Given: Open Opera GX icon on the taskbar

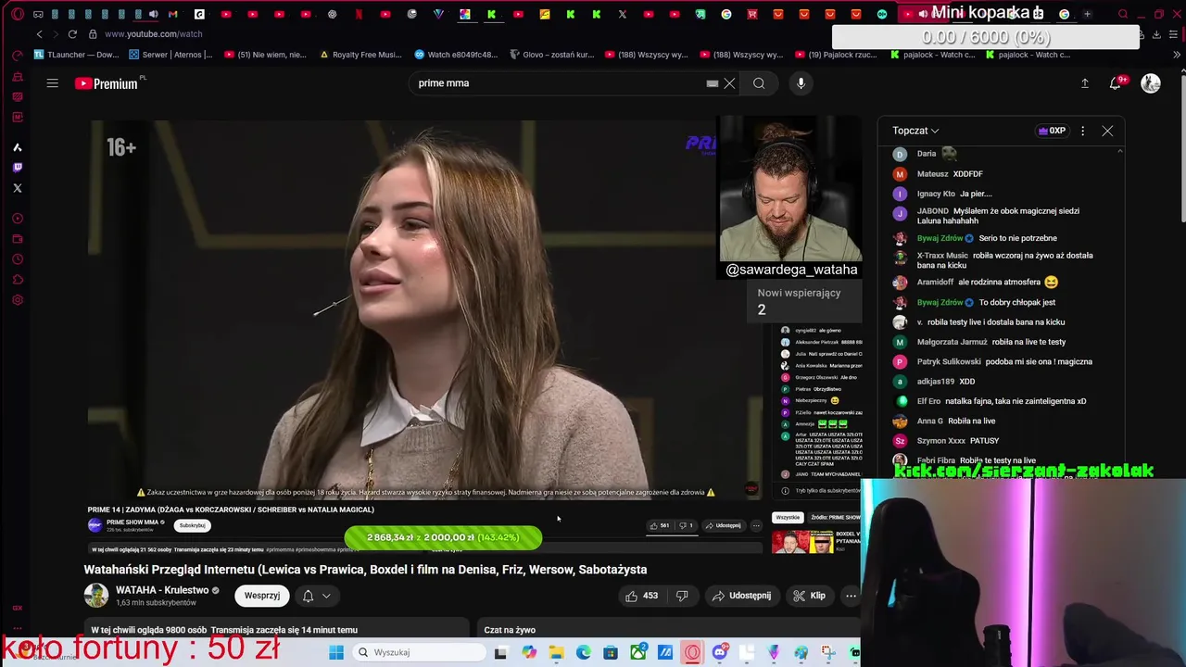Looking at the screenshot, I should [692, 652].
